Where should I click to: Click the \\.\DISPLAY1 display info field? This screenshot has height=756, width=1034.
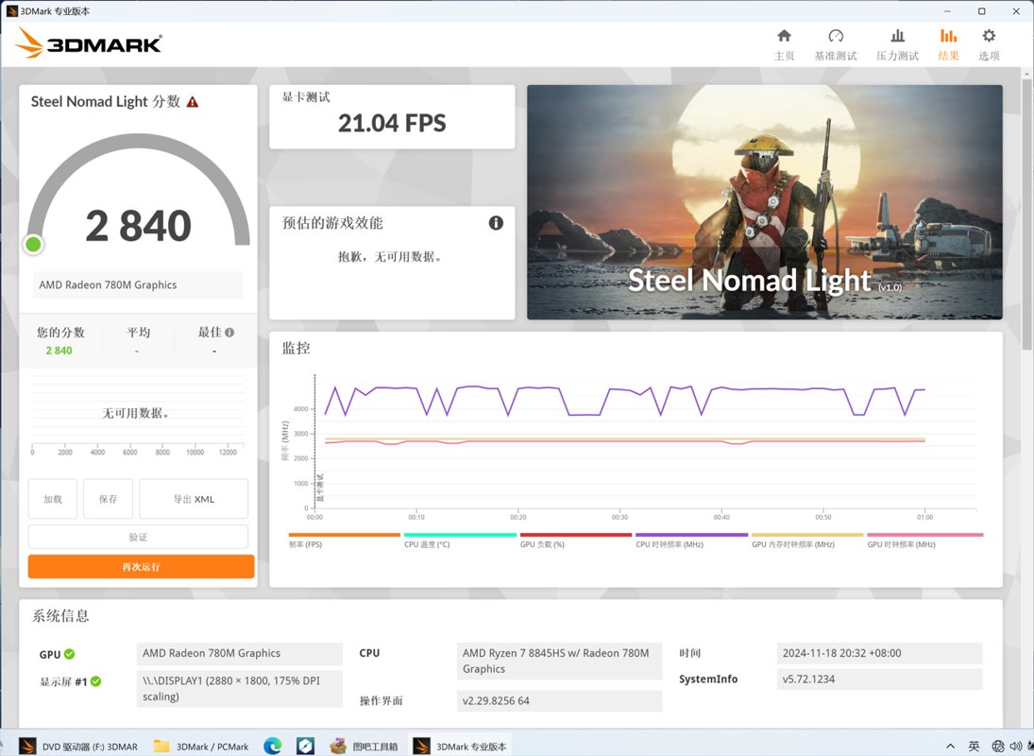pyautogui.click(x=239, y=689)
